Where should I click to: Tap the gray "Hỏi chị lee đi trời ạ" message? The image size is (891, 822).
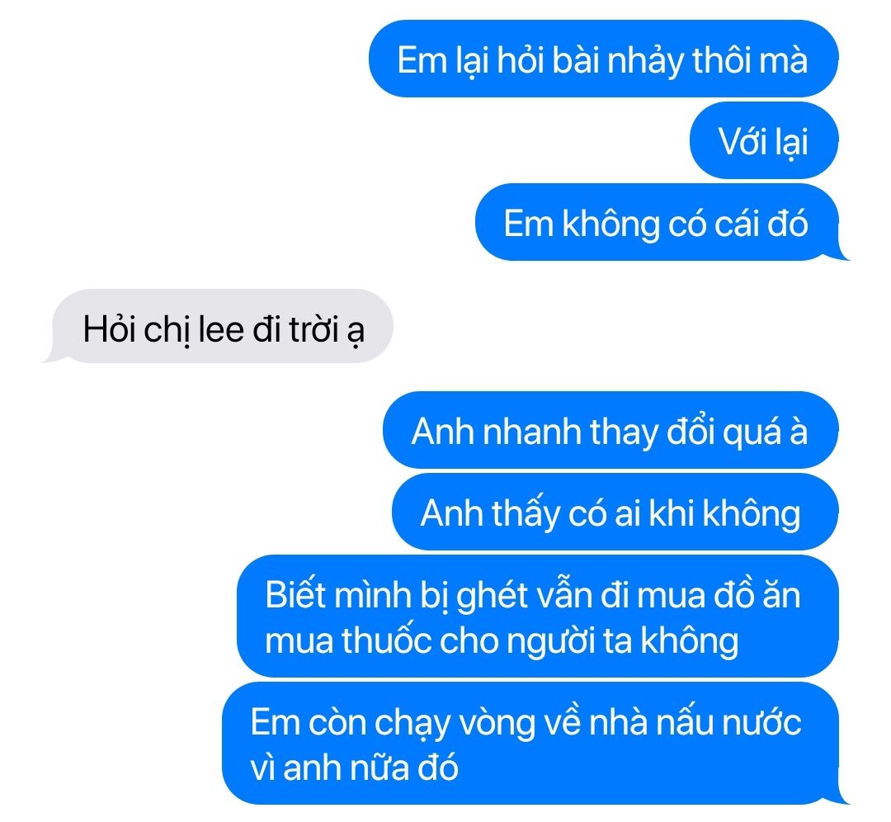tap(222, 326)
